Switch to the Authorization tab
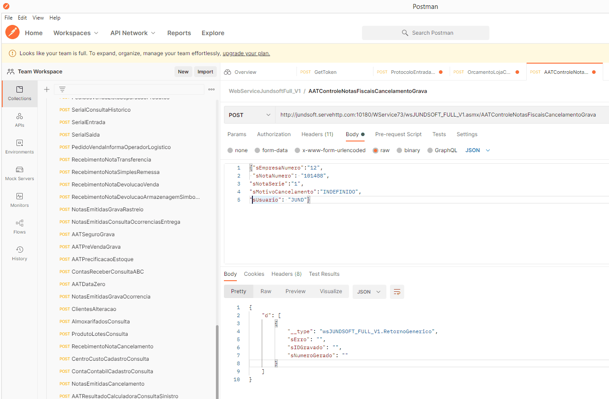 (x=274, y=134)
